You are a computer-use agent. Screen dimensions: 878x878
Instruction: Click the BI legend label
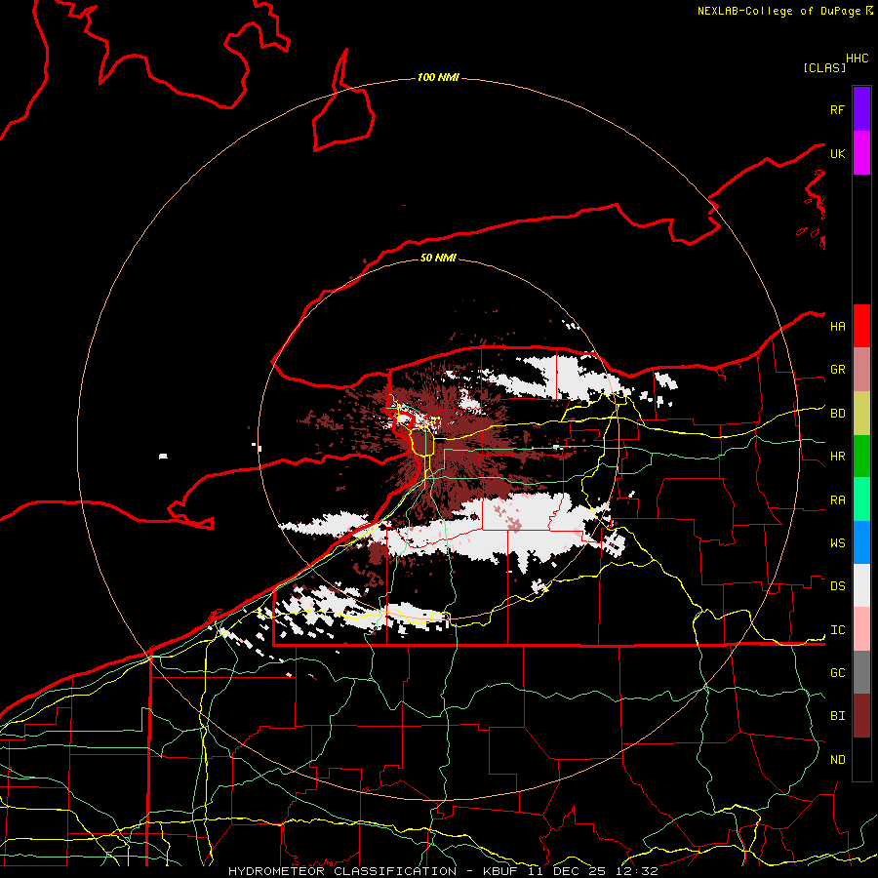click(838, 716)
